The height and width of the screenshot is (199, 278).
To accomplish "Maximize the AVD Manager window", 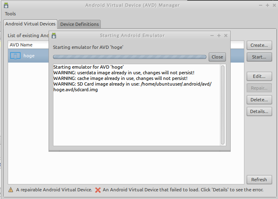I will pos(267,5).
